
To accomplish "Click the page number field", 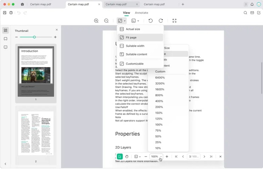I will point(193,156).
